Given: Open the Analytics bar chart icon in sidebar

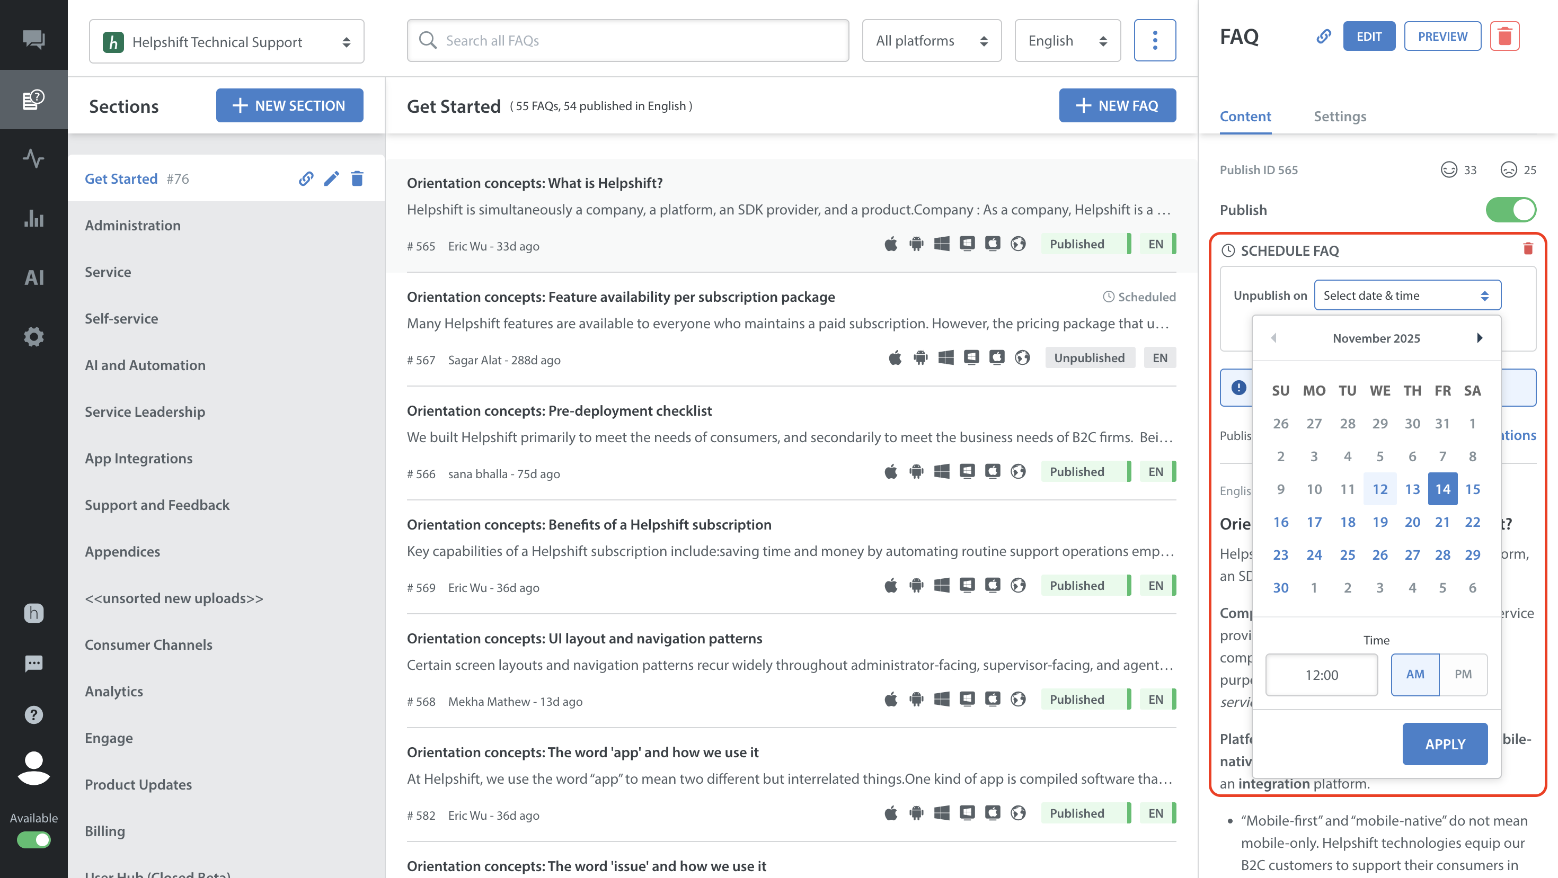Looking at the screenshot, I should tap(34, 218).
